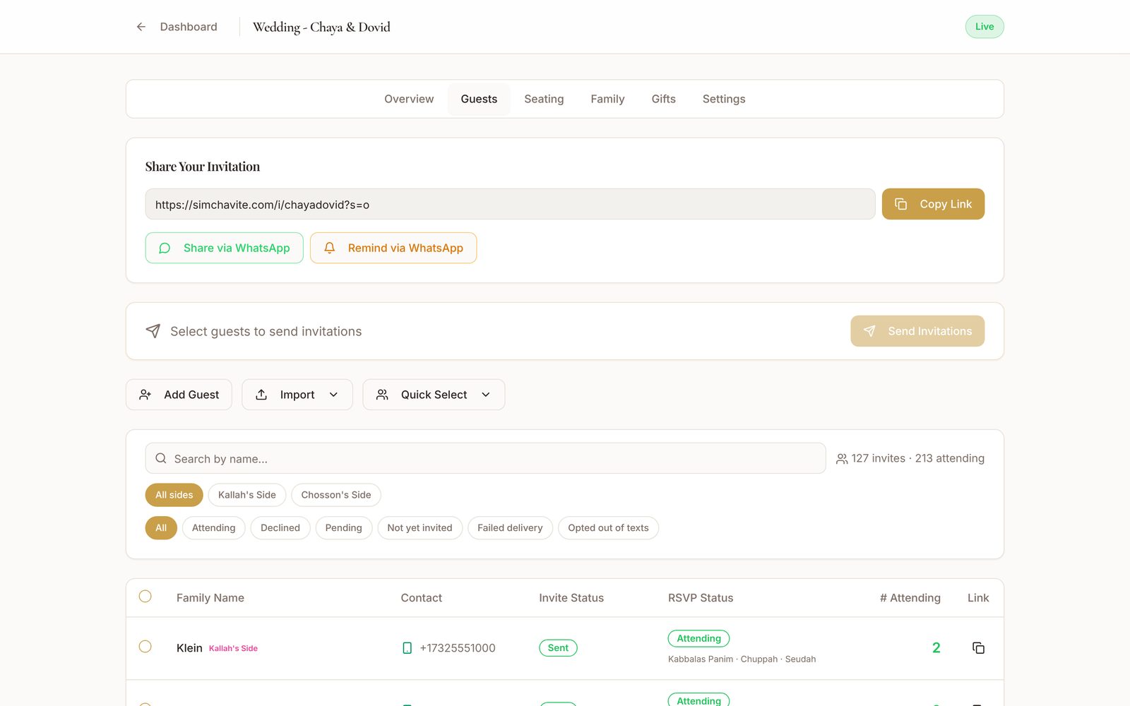This screenshot has height=706, width=1130.
Task: Filter guests by Kallah's Side
Action: [247, 495]
